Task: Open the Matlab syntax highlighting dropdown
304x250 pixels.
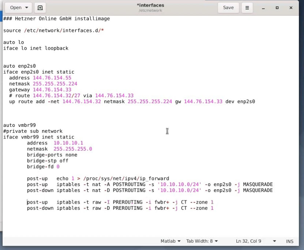Action: pyautogui.click(x=170, y=241)
